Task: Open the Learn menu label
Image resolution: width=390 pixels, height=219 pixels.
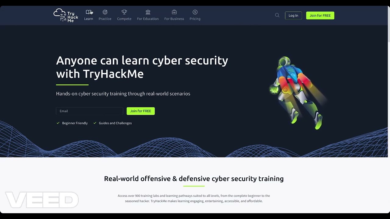Action: [x=89, y=19]
